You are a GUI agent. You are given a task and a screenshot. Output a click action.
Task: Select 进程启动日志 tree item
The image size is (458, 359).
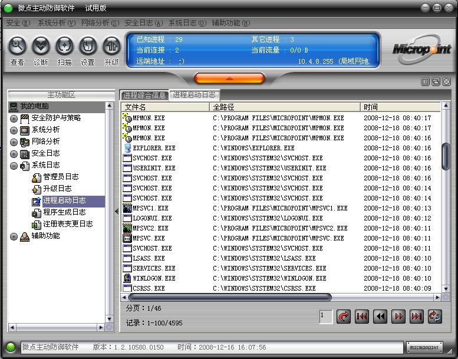(64, 200)
